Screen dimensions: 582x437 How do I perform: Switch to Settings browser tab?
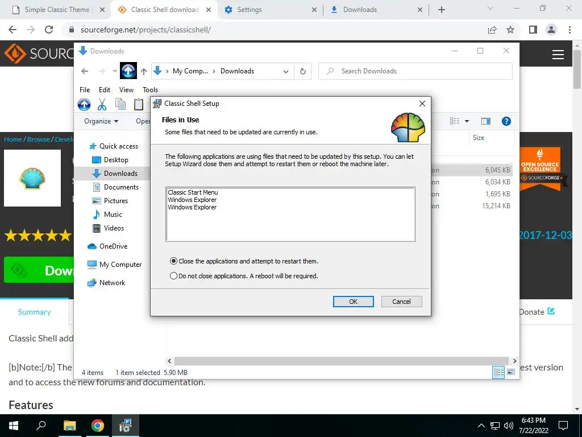(271, 10)
